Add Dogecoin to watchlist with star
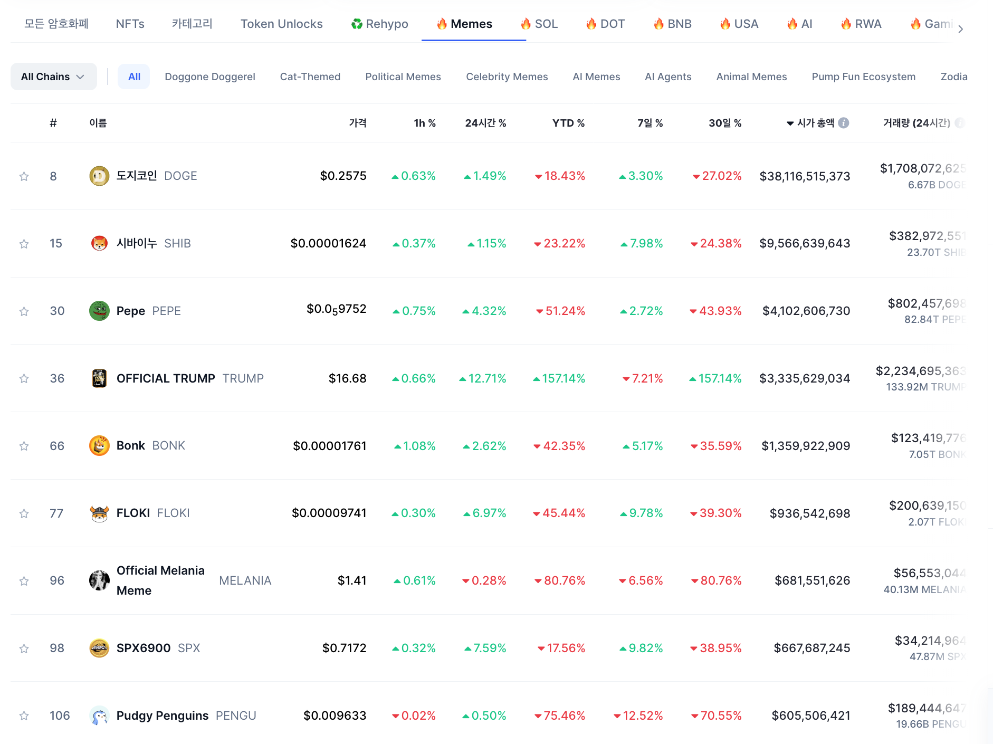This screenshot has height=744, width=993. point(24,176)
